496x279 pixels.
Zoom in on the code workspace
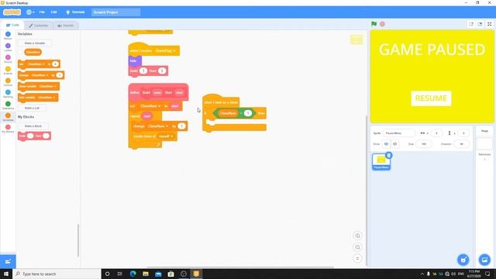coord(357,236)
